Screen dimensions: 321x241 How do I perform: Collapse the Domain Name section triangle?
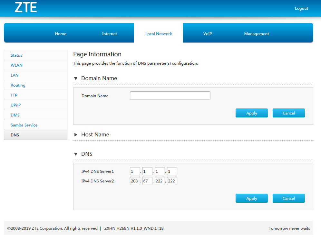(76, 79)
